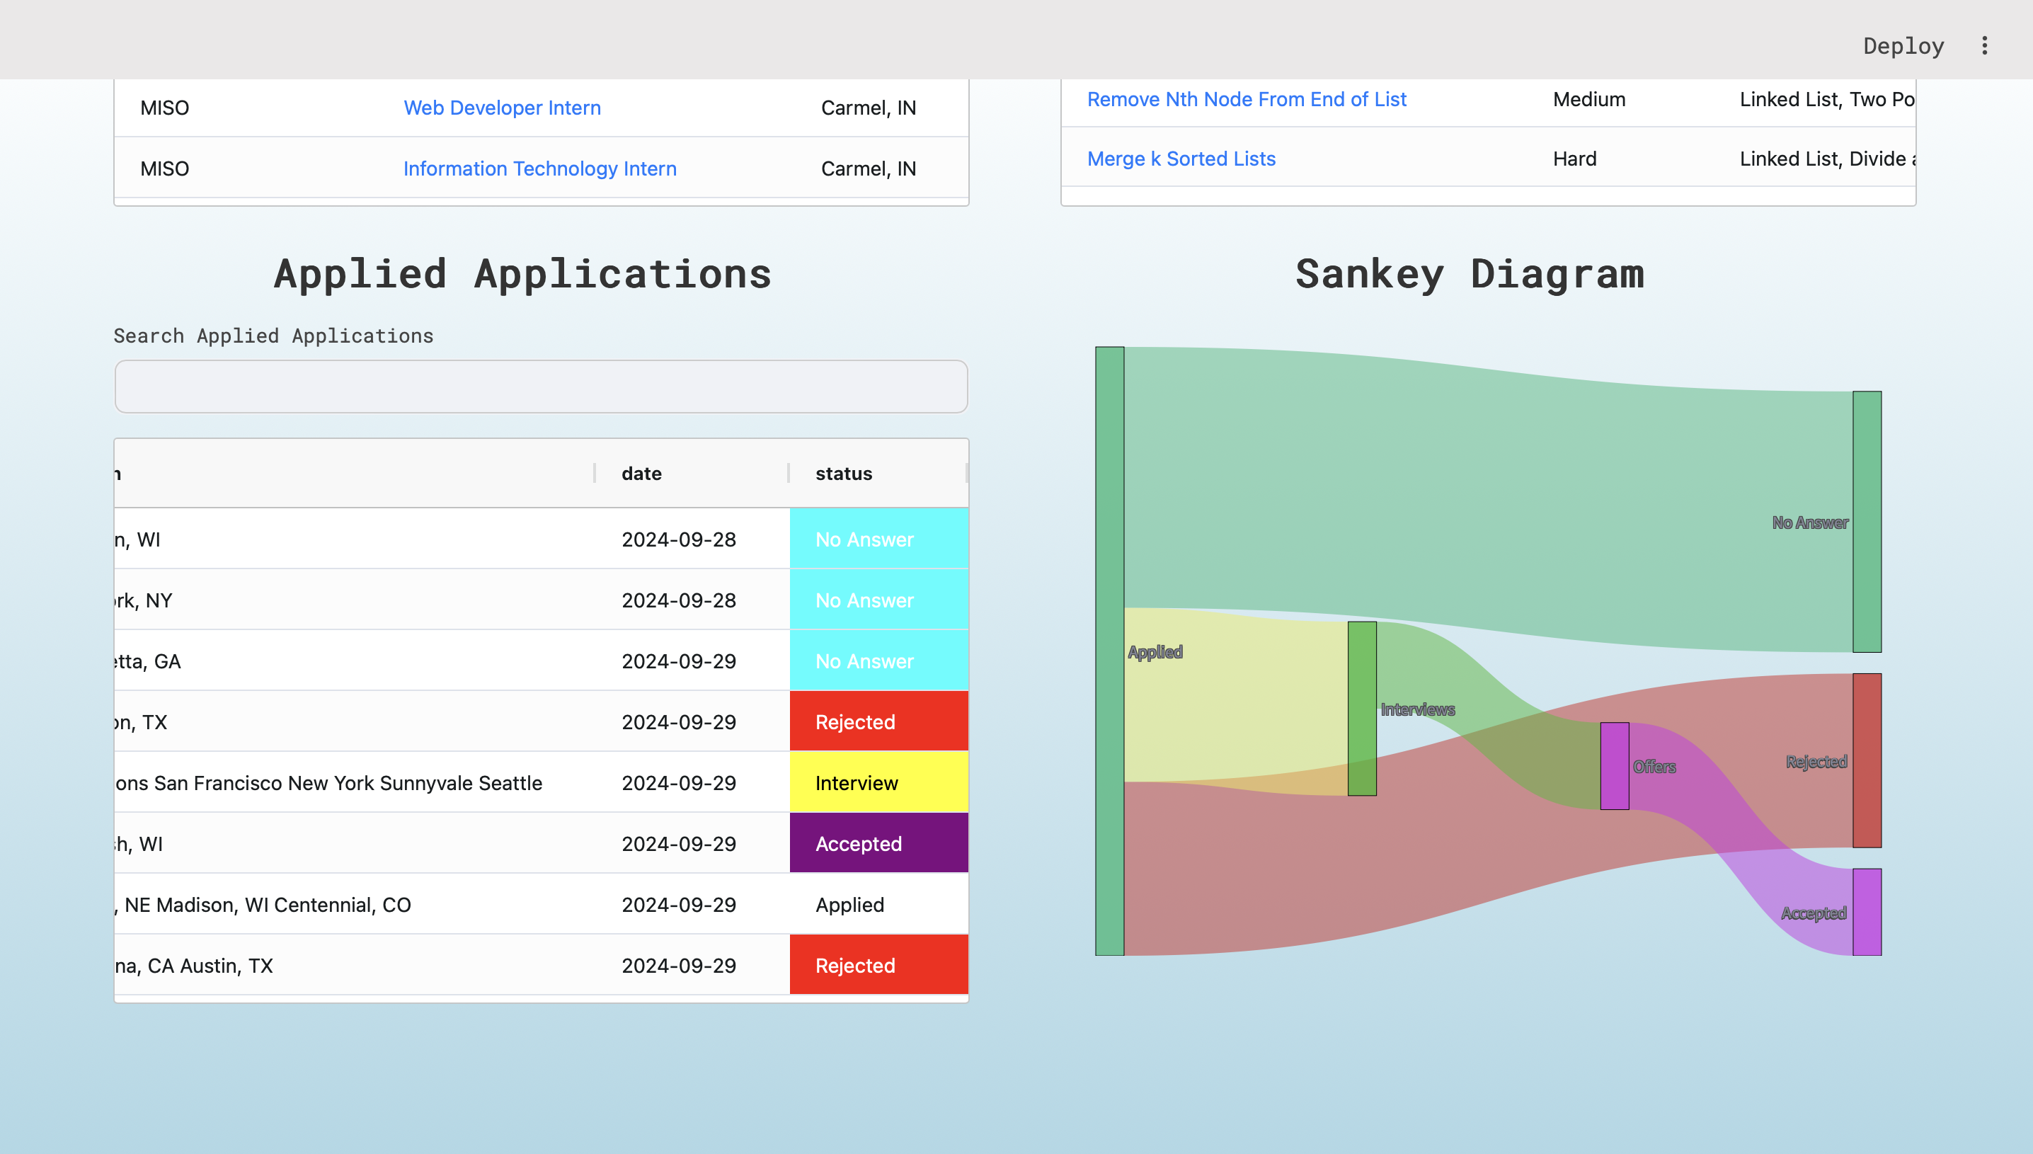Sort table by status column header
The width and height of the screenshot is (2033, 1154).
click(843, 473)
